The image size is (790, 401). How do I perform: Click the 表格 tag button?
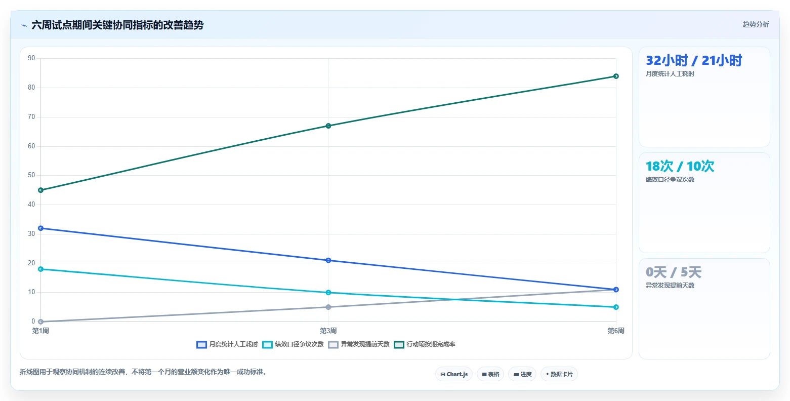[490, 374]
